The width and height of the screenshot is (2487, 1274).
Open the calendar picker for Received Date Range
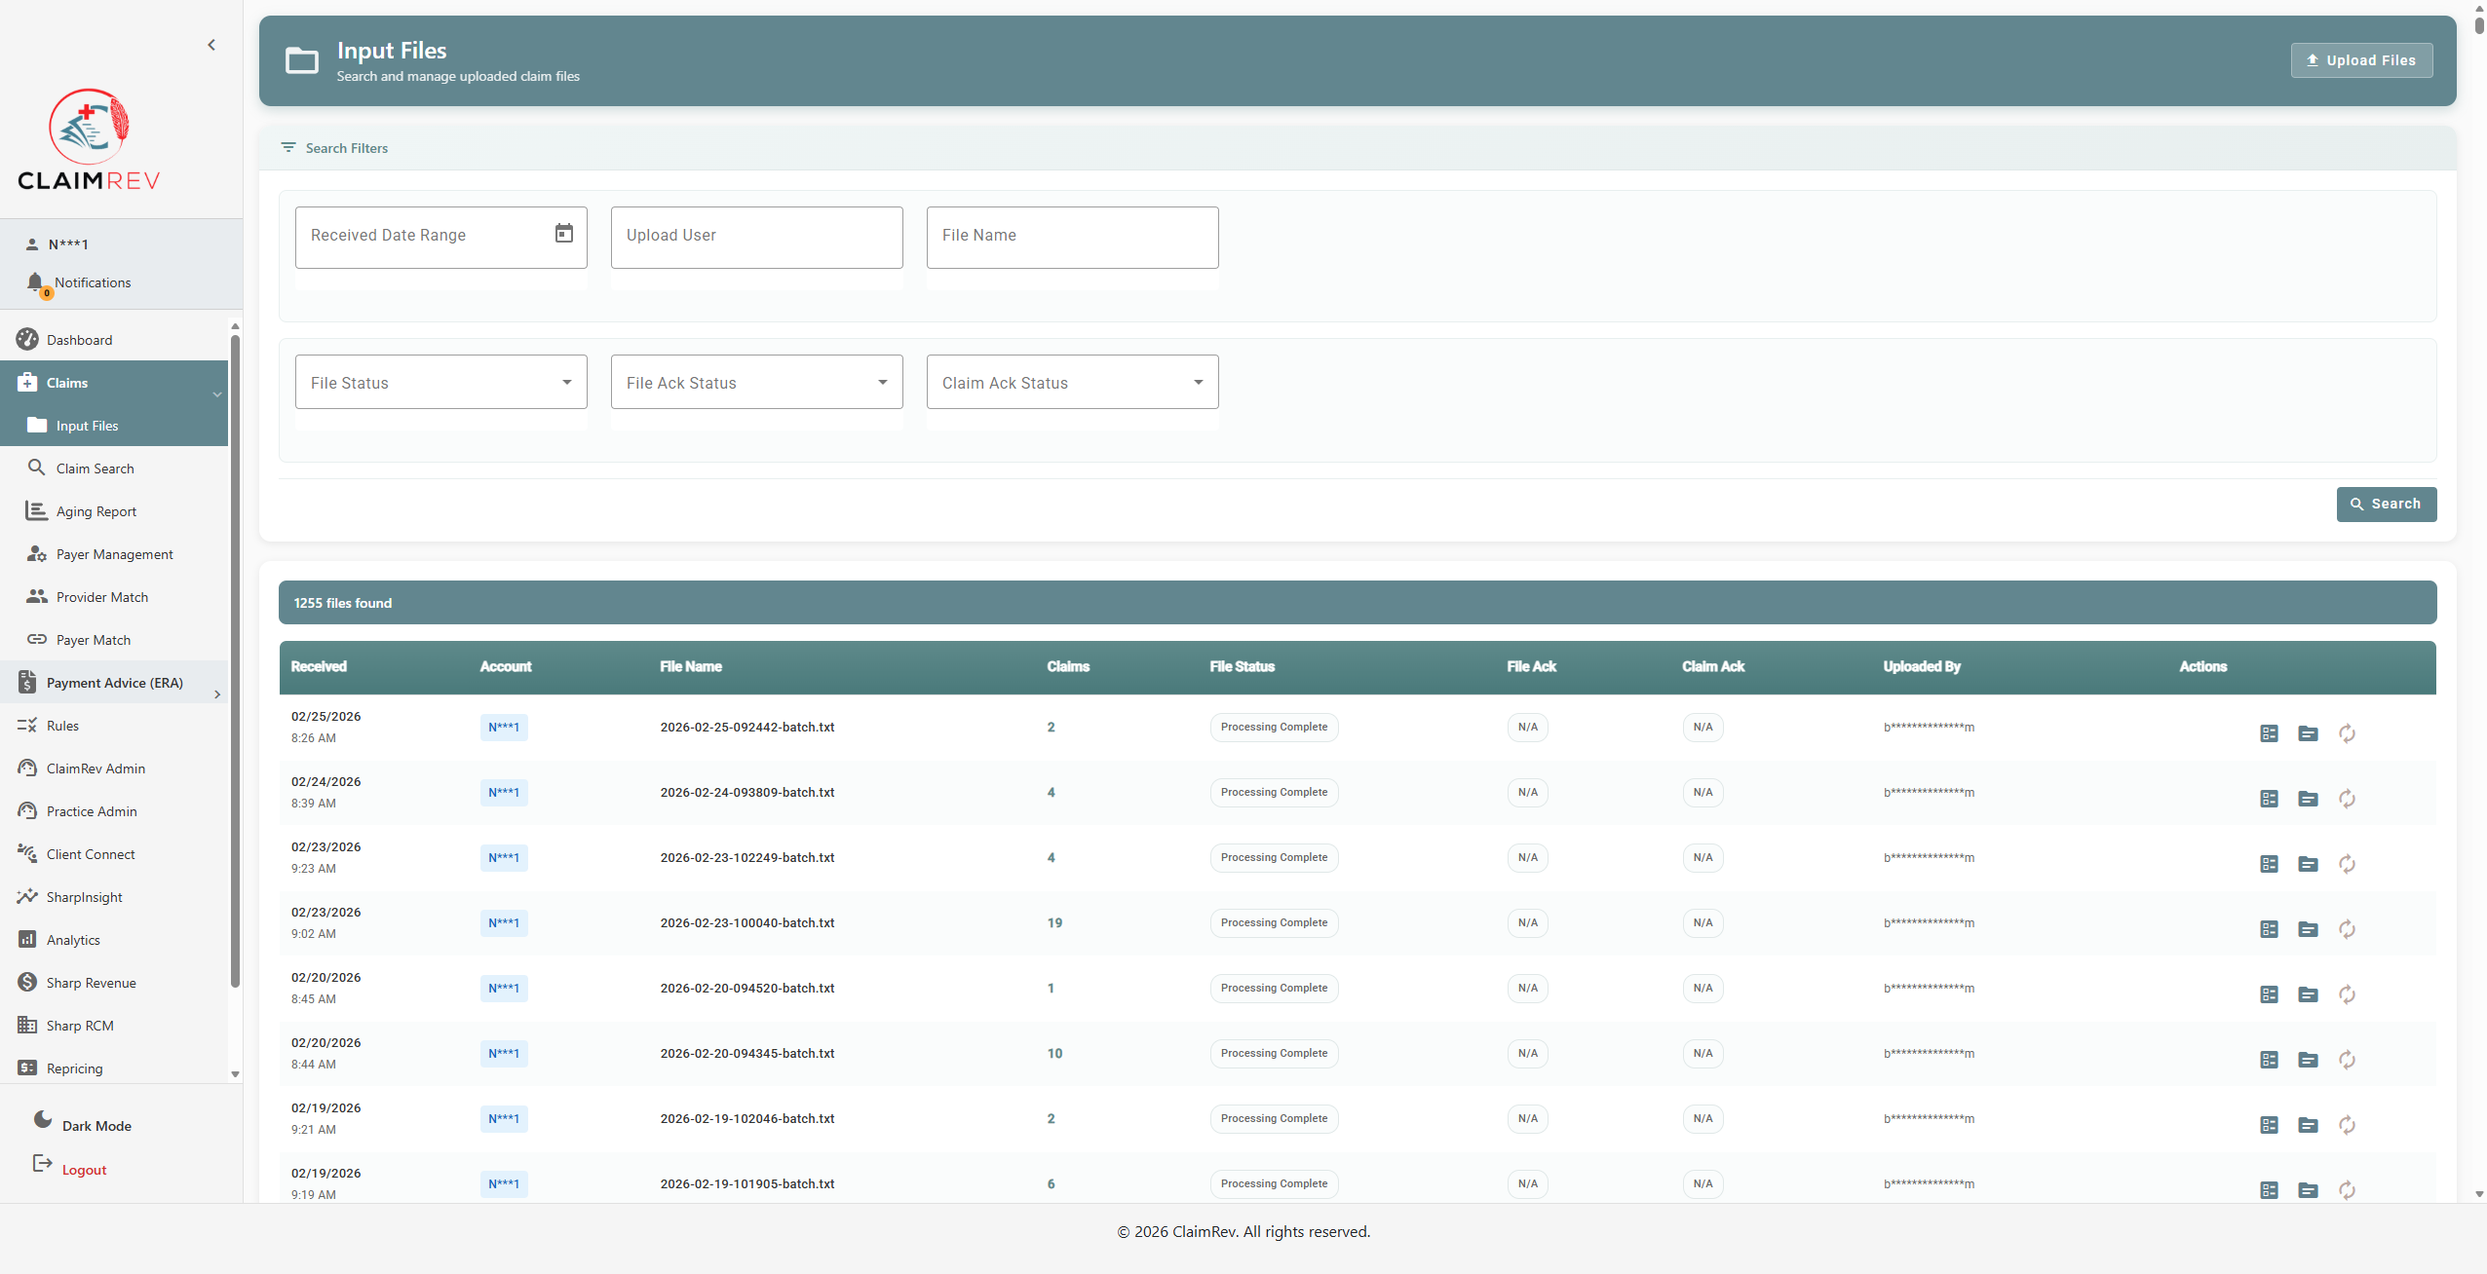564,234
